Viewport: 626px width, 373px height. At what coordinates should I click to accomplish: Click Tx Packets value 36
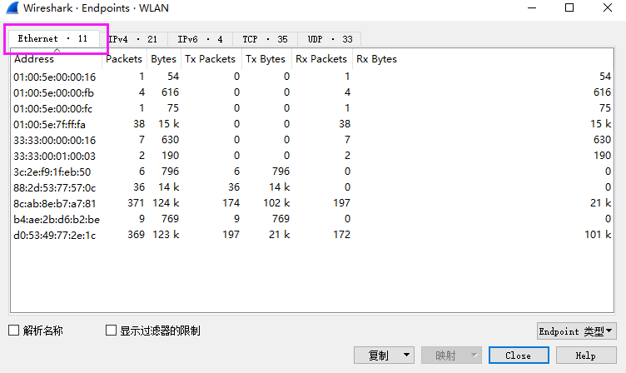234,186
